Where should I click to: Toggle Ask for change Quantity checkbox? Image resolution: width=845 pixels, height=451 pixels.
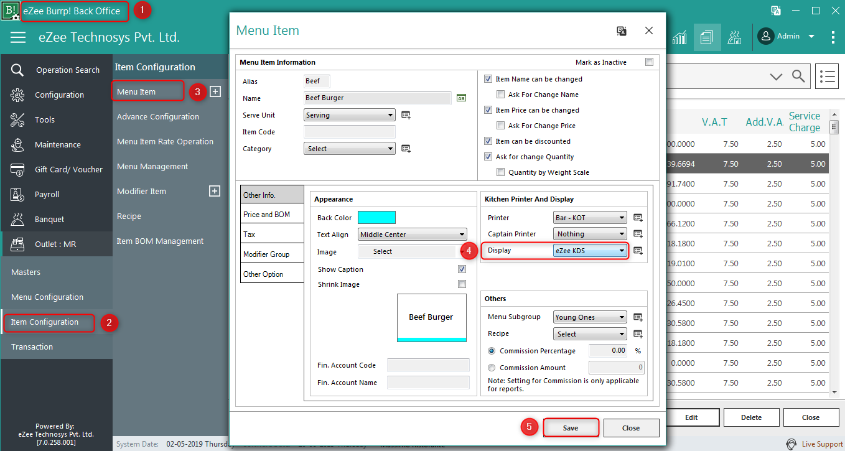pyautogui.click(x=488, y=157)
